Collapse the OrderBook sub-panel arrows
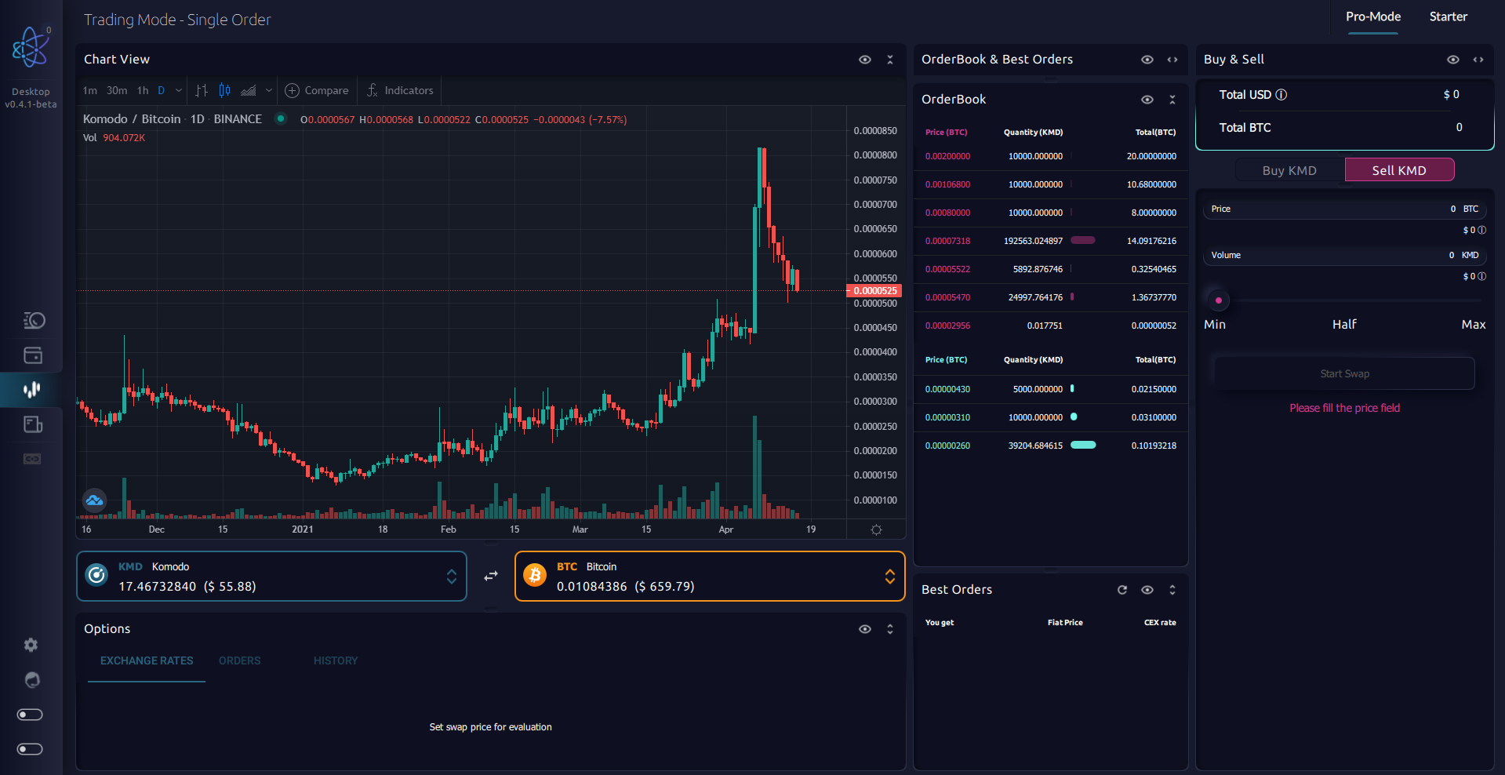 [x=1172, y=100]
